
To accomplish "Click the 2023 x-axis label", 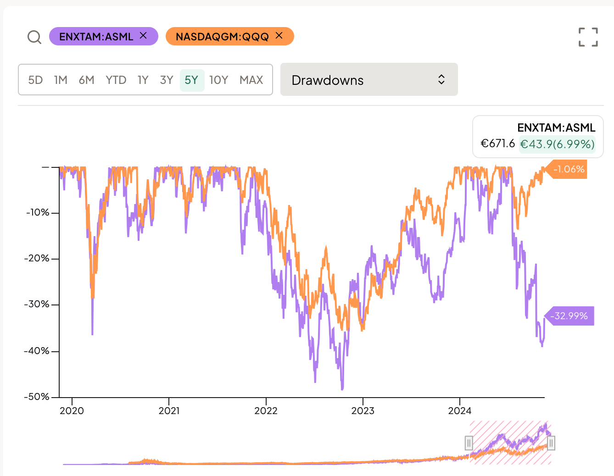I will [x=363, y=410].
